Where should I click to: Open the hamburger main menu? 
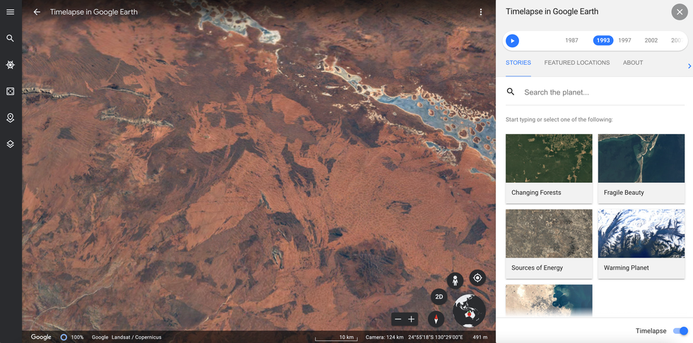click(x=10, y=12)
